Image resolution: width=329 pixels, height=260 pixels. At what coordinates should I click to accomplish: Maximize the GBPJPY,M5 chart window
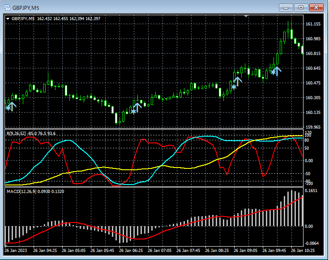[301, 7]
